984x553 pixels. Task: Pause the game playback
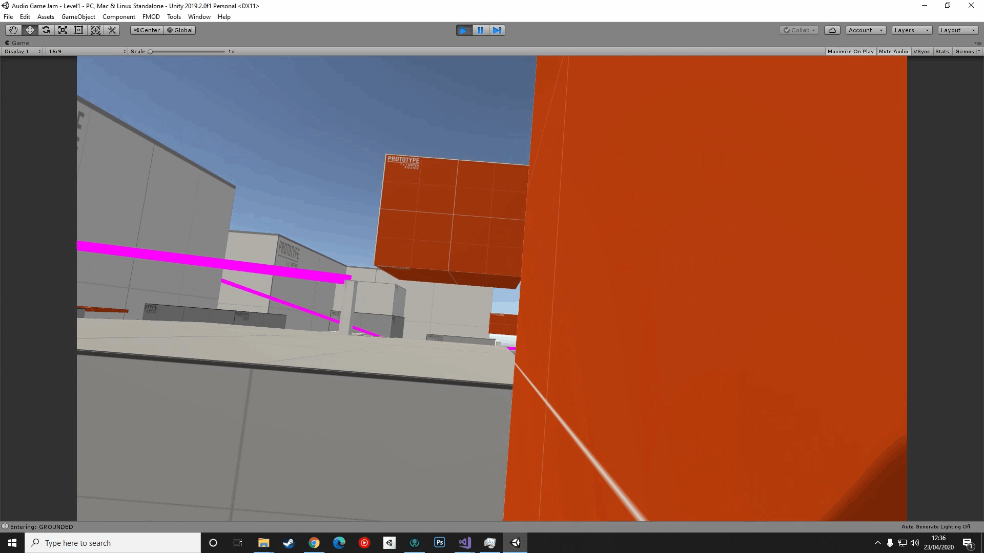tap(480, 30)
